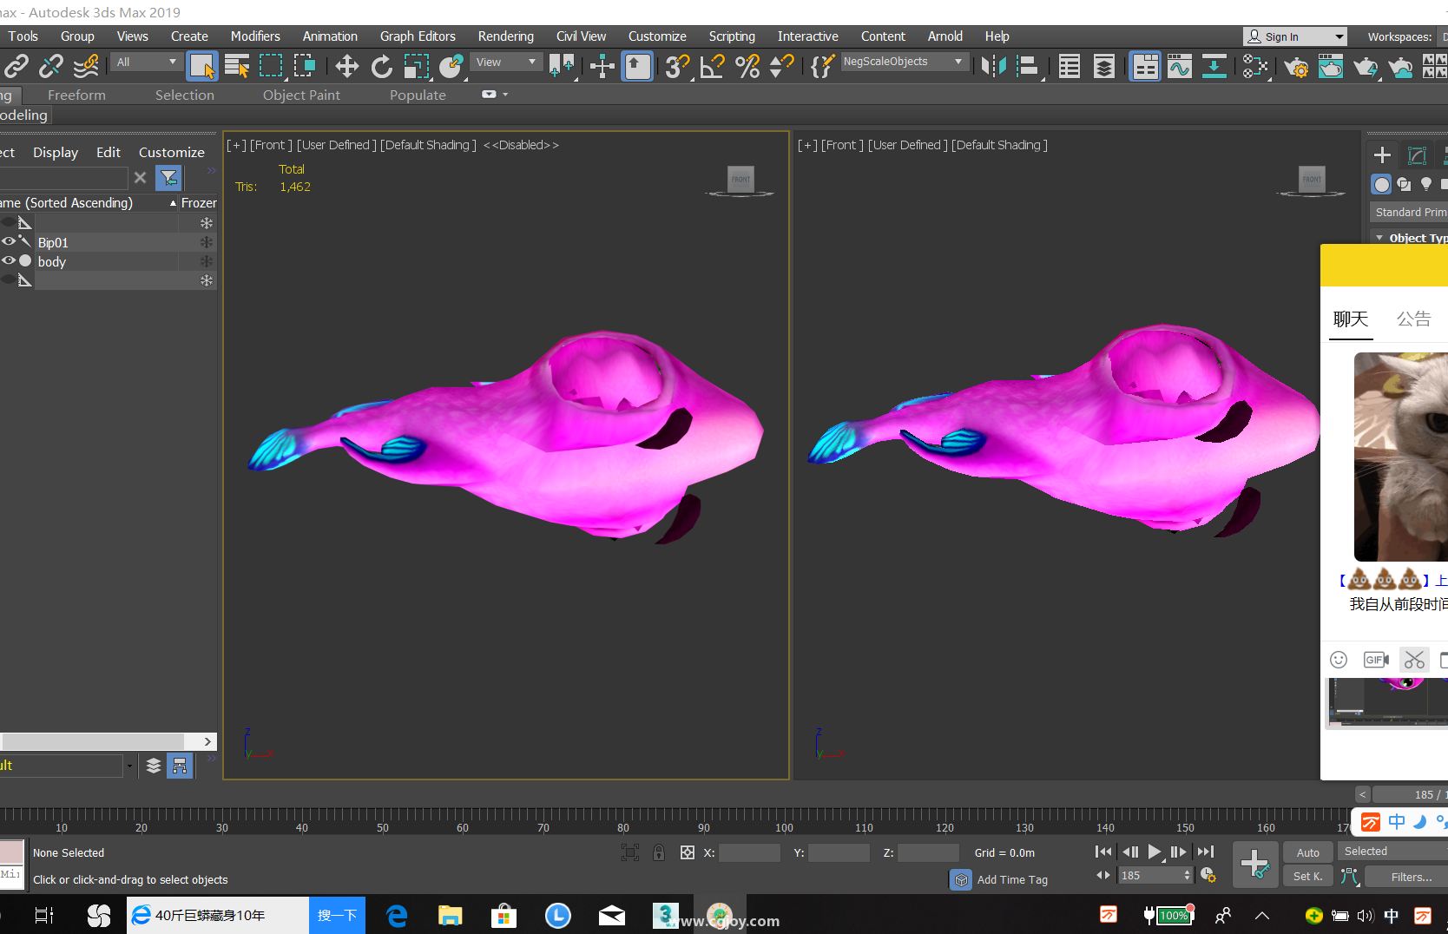Hide the body object with eye icon

(x=9, y=261)
